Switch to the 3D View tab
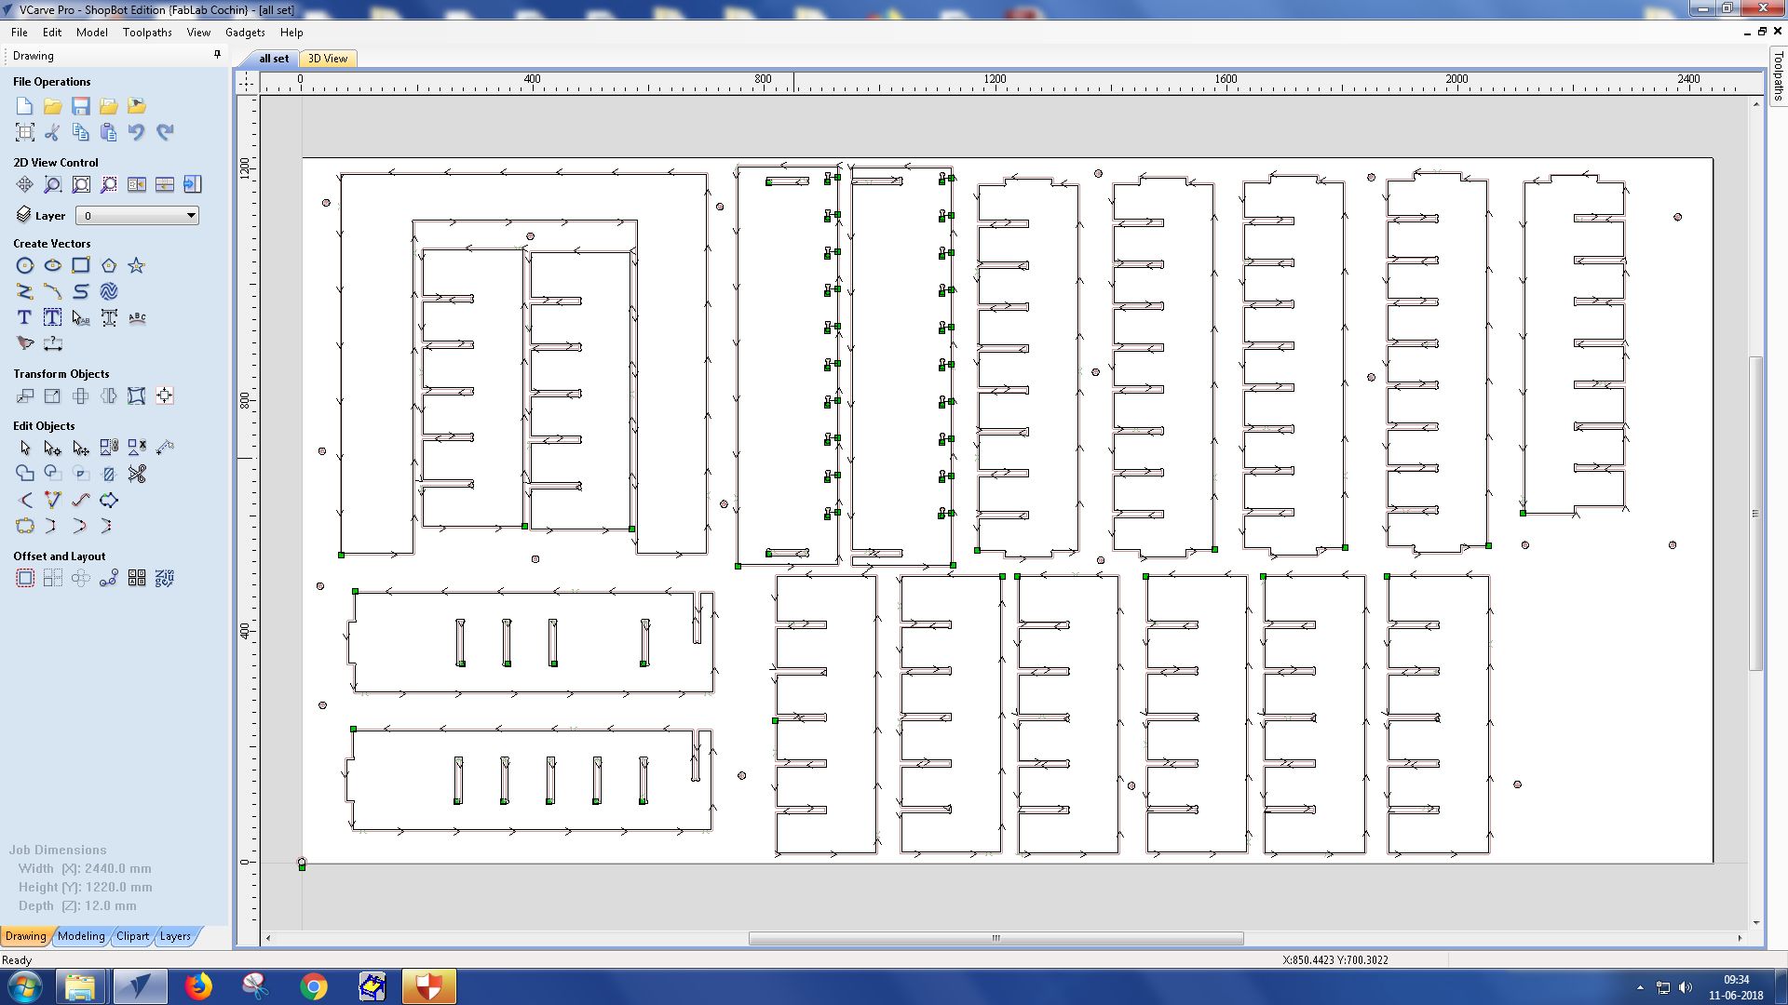The height and width of the screenshot is (1005, 1788). point(328,59)
